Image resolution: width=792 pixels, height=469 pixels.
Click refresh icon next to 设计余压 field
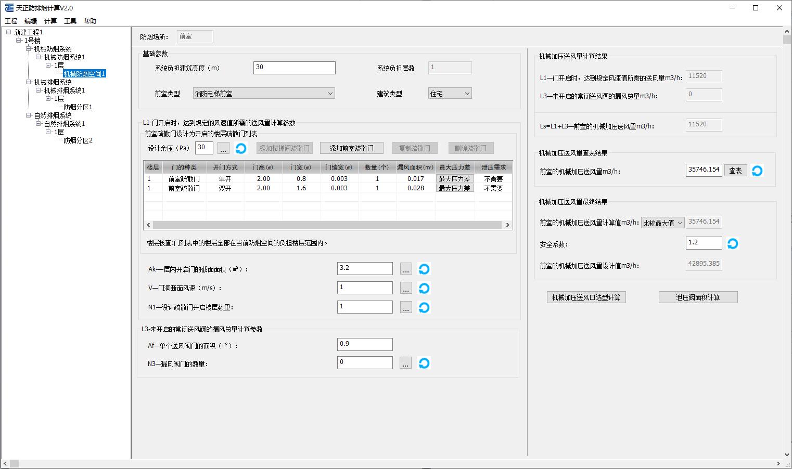pos(240,149)
